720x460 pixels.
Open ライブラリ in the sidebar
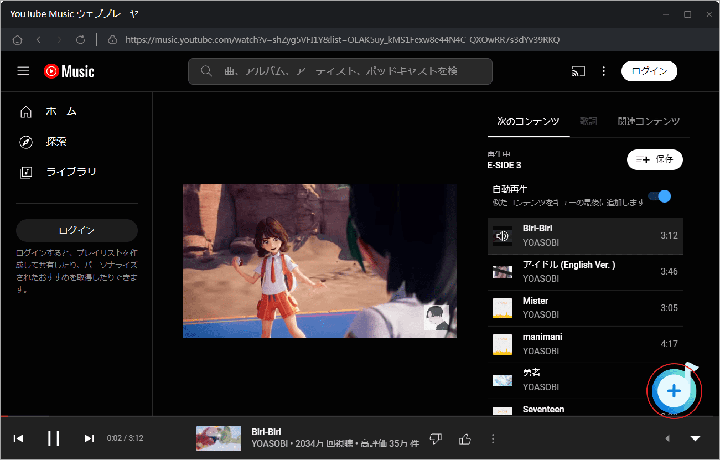pos(76,172)
